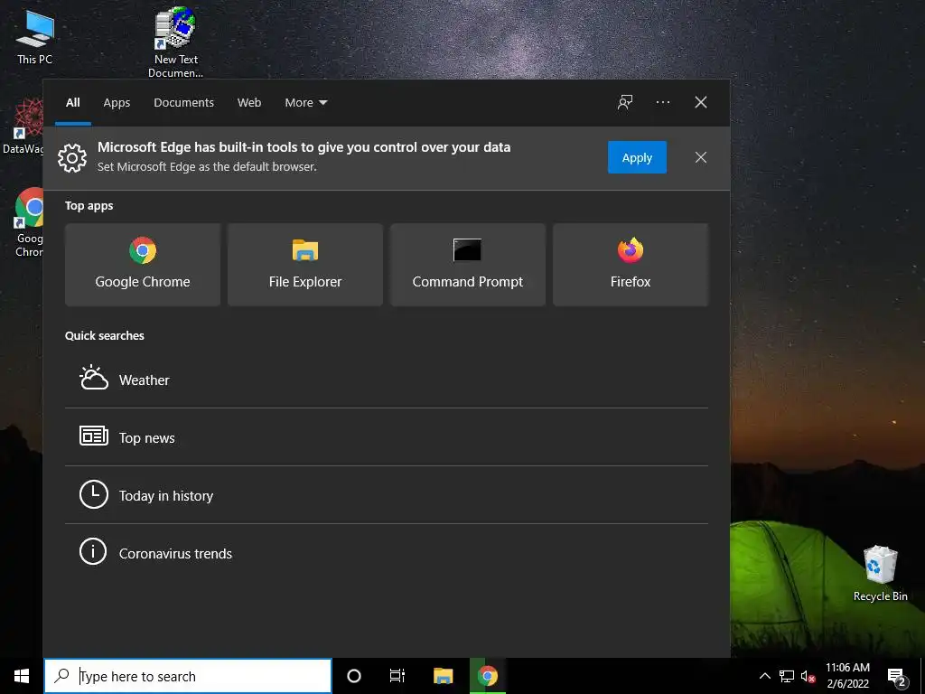Open File Explorer on the taskbar
Image resolution: width=925 pixels, height=694 pixels.
point(443,676)
